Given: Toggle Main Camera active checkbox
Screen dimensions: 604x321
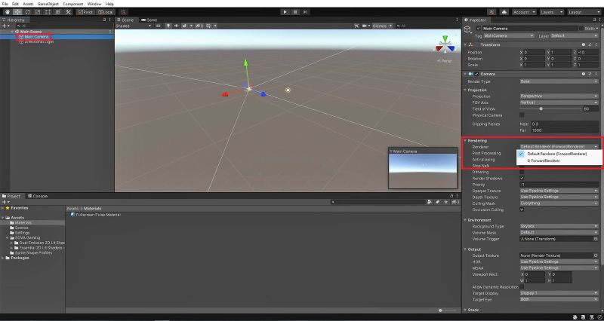Looking at the screenshot, I should click(479, 29).
